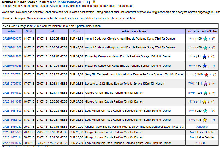Open item number 272313965232
Screen dimensions: 220x147
(12, 127)
